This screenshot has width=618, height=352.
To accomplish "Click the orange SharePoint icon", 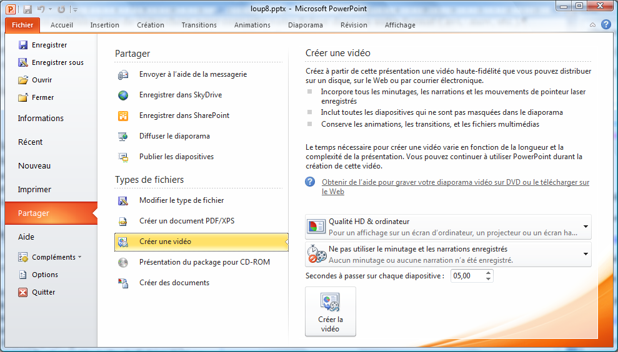I will pyautogui.click(x=123, y=115).
